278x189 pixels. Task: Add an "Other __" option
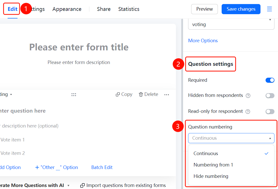coord(57,167)
